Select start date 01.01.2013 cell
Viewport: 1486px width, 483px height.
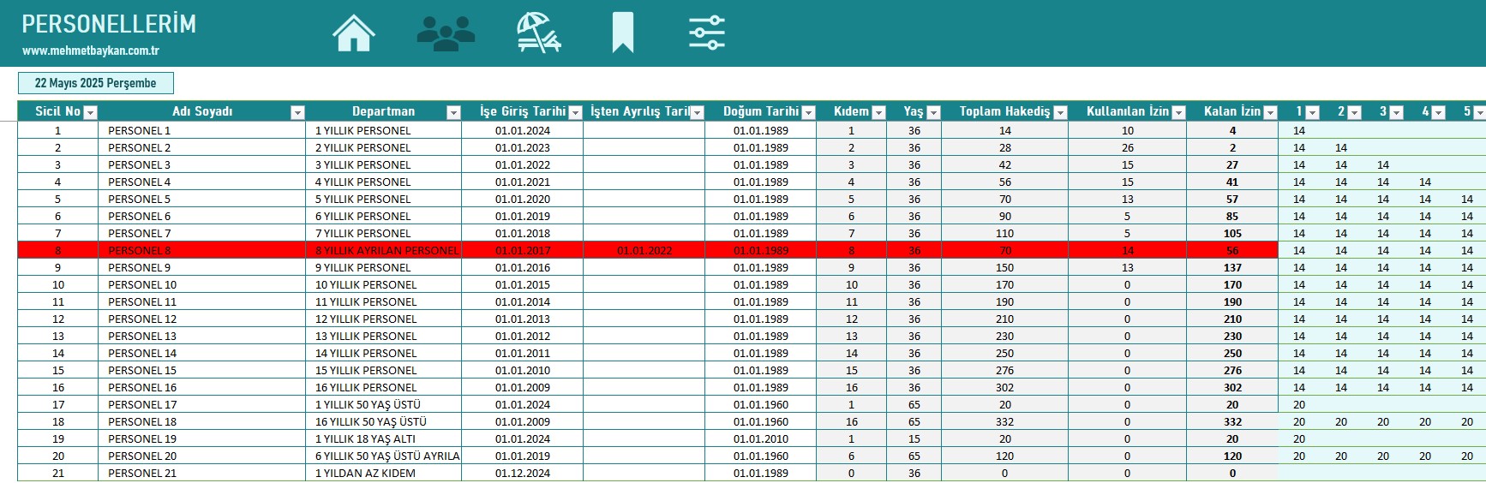coord(523,319)
